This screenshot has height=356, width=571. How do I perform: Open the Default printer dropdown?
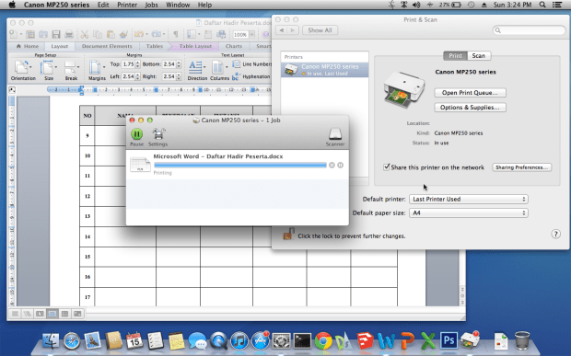click(x=468, y=199)
